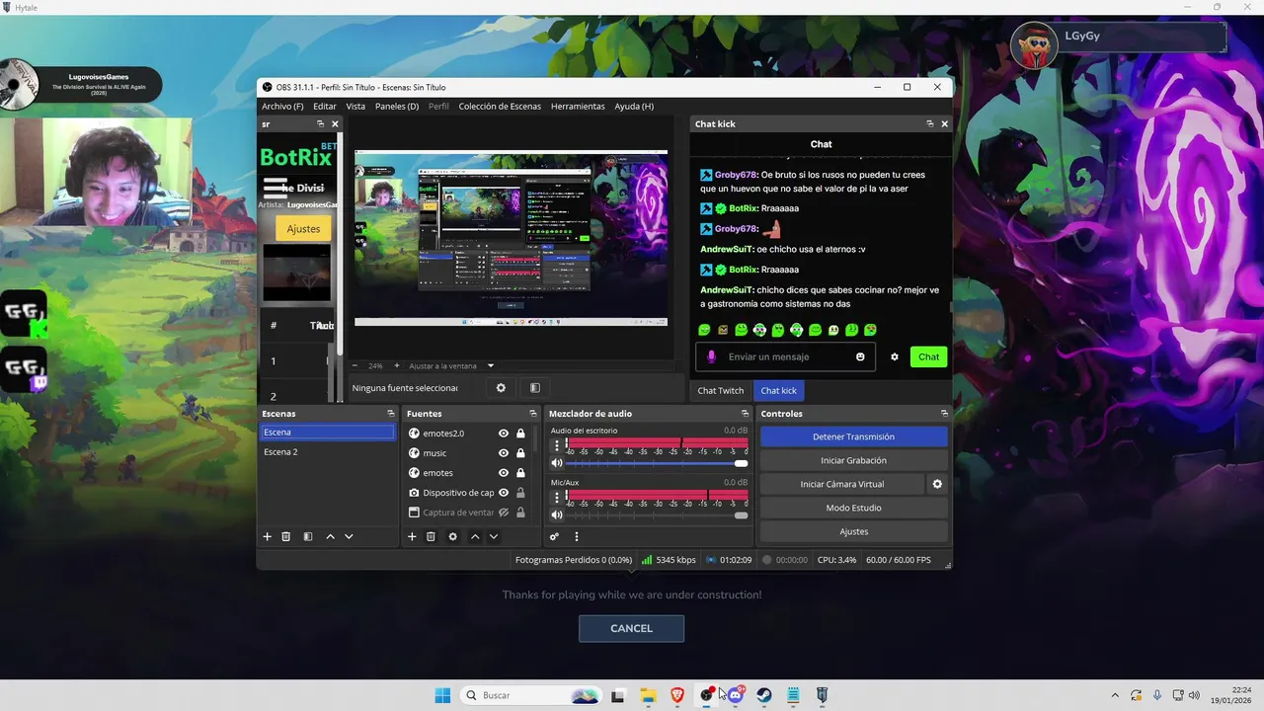1264x711 pixels.
Task: Open Ajustes button in Controles
Action: pyautogui.click(x=853, y=531)
